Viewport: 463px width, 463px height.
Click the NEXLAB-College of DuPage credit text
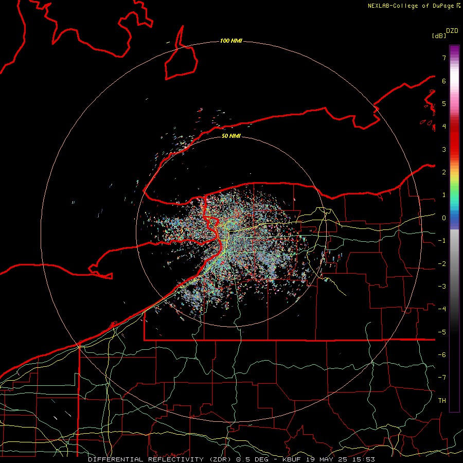(411, 6)
